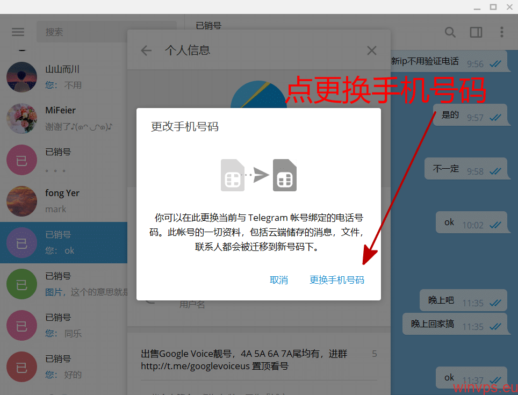Viewport: 518px width, 395px height.
Task: Open the fong Yer chat
Action: (x=64, y=201)
